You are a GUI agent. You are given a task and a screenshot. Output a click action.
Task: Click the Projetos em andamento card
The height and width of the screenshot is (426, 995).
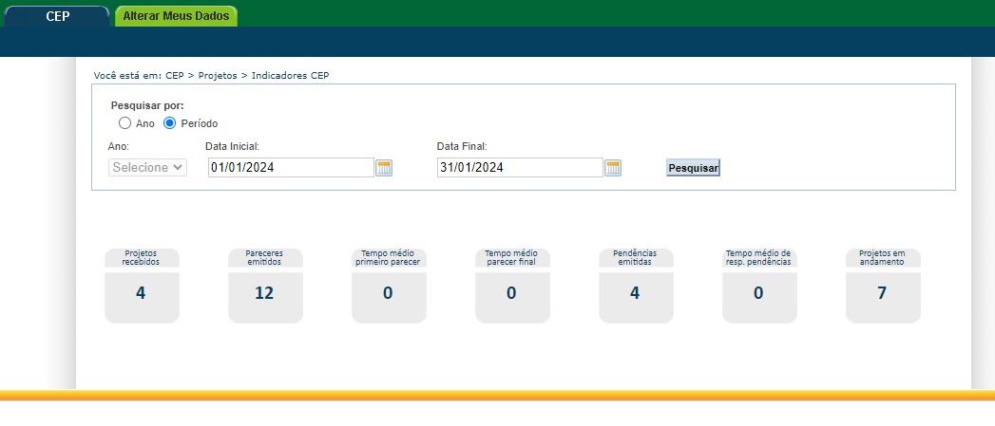(883, 287)
